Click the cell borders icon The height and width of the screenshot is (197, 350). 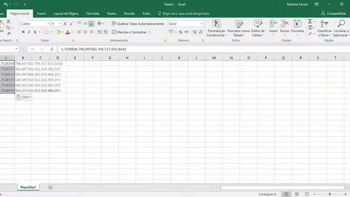pyautogui.click(x=46, y=32)
